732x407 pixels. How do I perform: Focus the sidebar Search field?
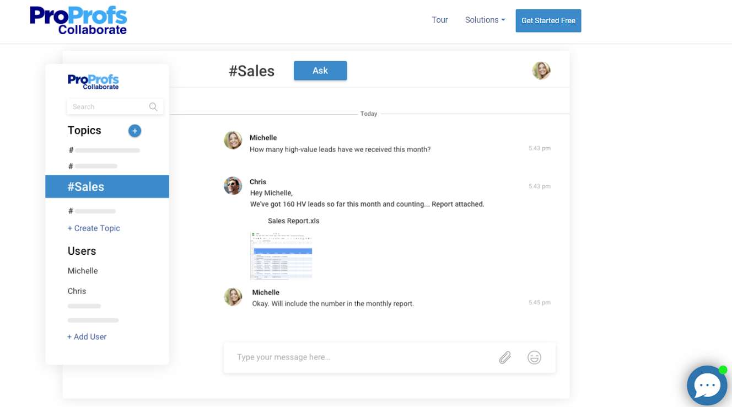coord(115,106)
